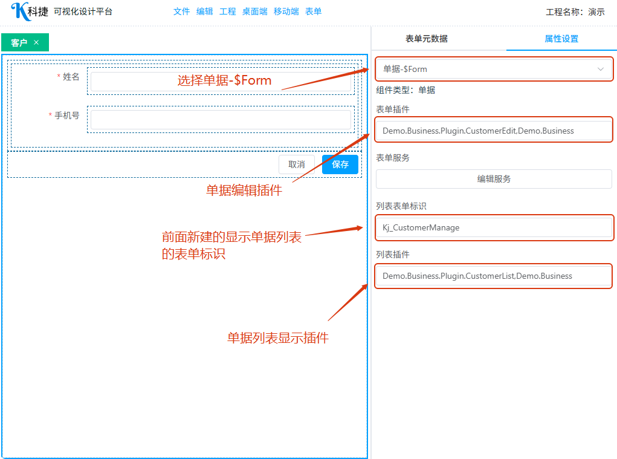Screen dimensions: 617x459
Task: Open the 工程 menu
Action: click(228, 11)
